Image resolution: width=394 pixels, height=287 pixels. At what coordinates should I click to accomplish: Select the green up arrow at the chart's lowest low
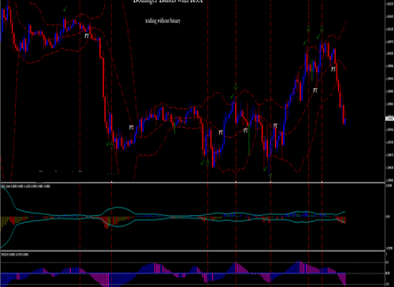270,176
